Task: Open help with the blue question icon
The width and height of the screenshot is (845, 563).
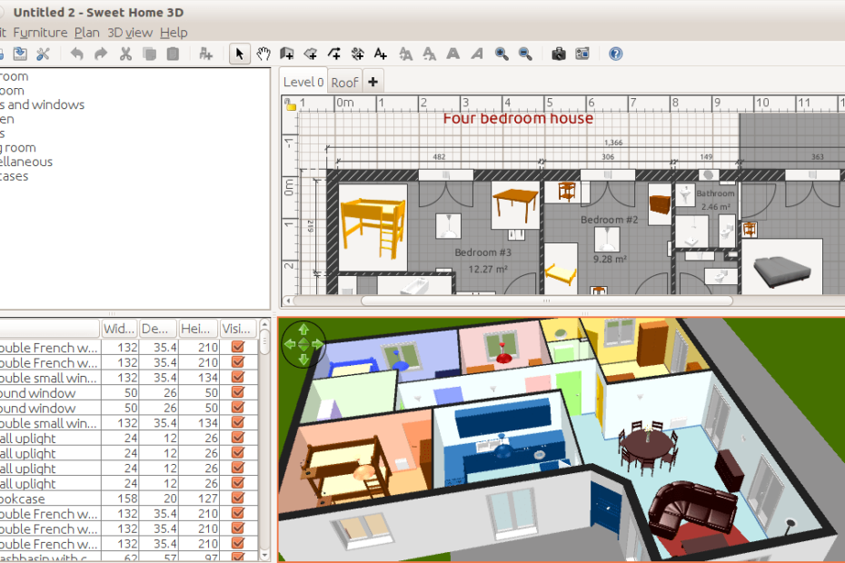Action: [x=615, y=54]
